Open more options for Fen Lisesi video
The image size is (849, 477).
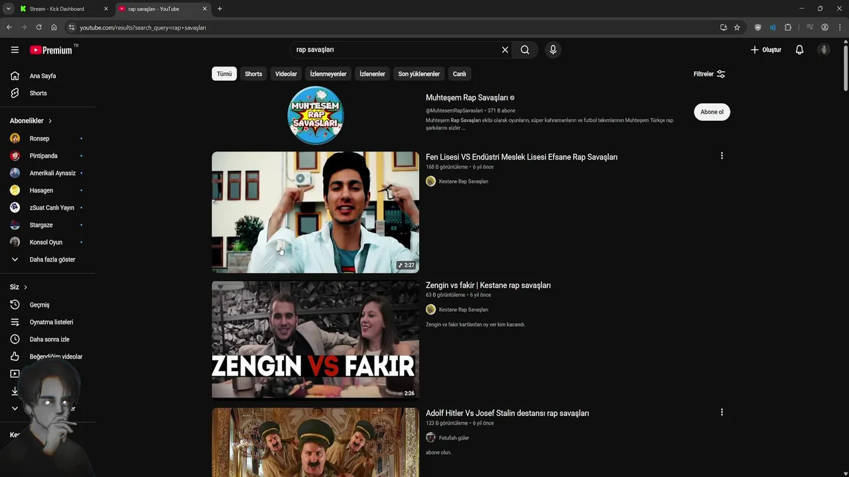(x=722, y=156)
